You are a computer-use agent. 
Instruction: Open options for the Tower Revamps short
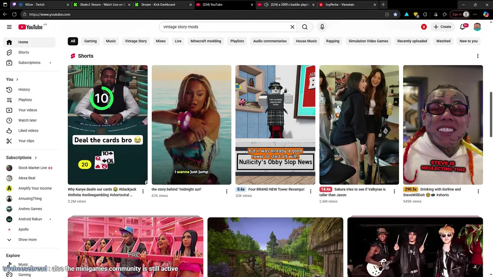point(310,192)
